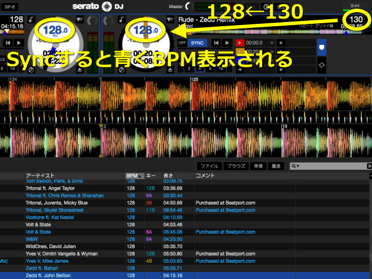Show the cue points panel tab
This screenshot has height=279, width=372.
[x=321, y=48]
